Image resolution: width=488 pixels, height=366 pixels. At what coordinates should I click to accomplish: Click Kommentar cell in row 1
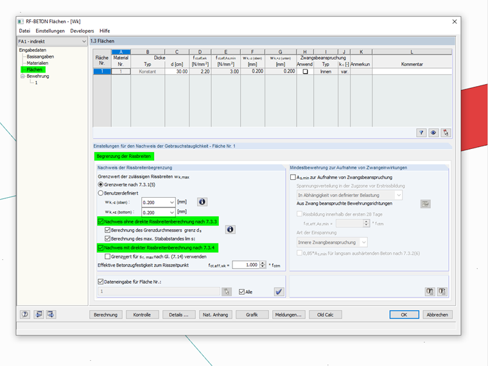point(412,71)
